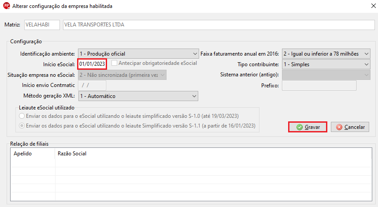Close the configuration dialog window
Screen dimensions: 378x207
click(367, 6)
